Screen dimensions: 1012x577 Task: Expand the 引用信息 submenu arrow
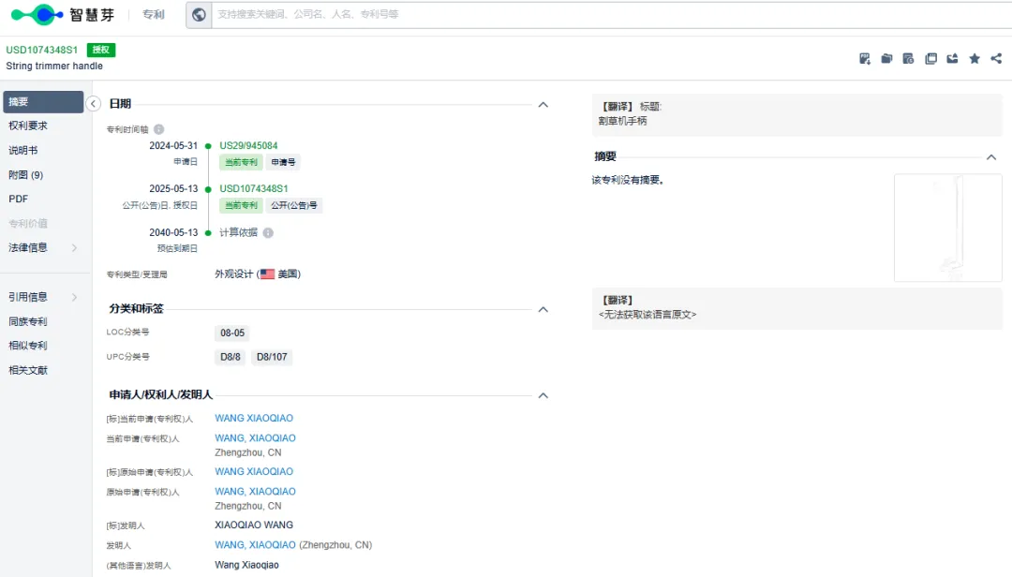pos(74,297)
